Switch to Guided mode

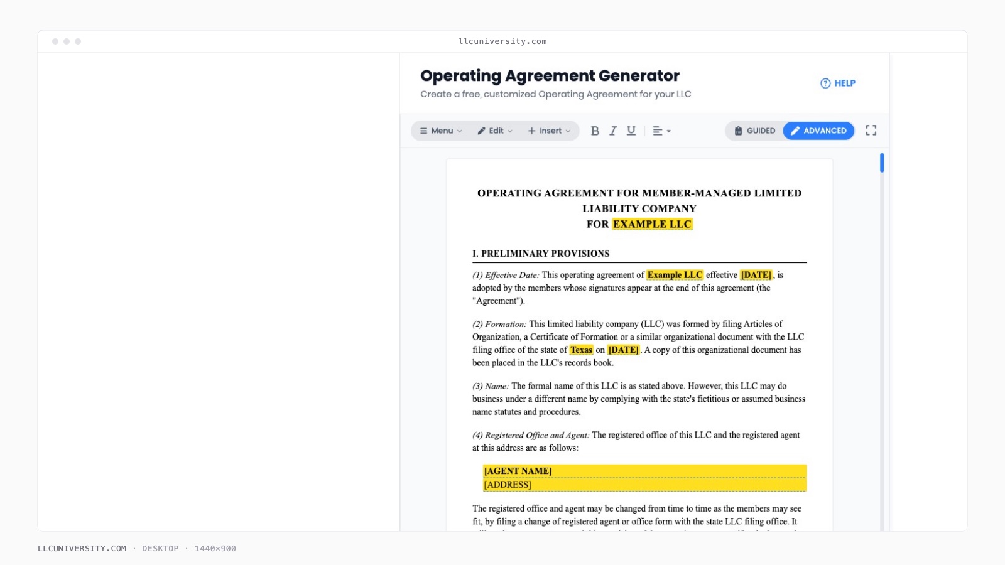tap(755, 131)
